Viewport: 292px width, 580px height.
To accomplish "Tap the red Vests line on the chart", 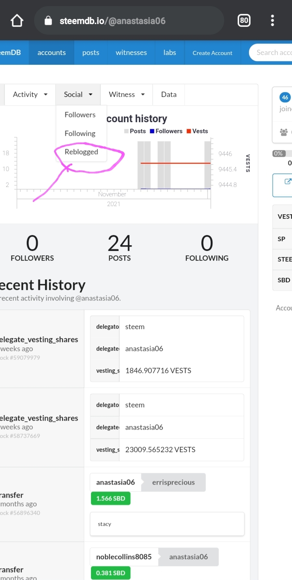I will click(175, 163).
